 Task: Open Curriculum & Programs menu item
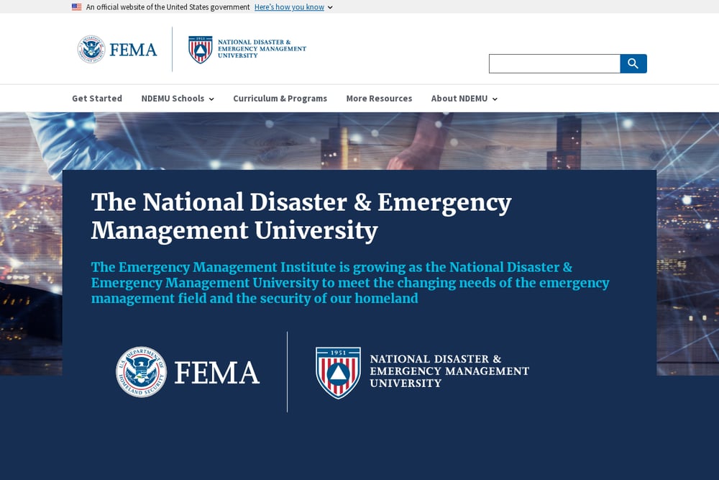(x=280, y=98)
